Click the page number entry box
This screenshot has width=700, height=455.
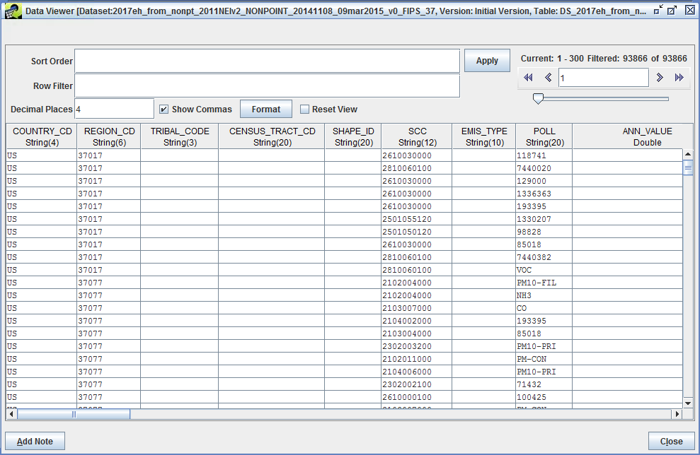[x=603, y=77]
